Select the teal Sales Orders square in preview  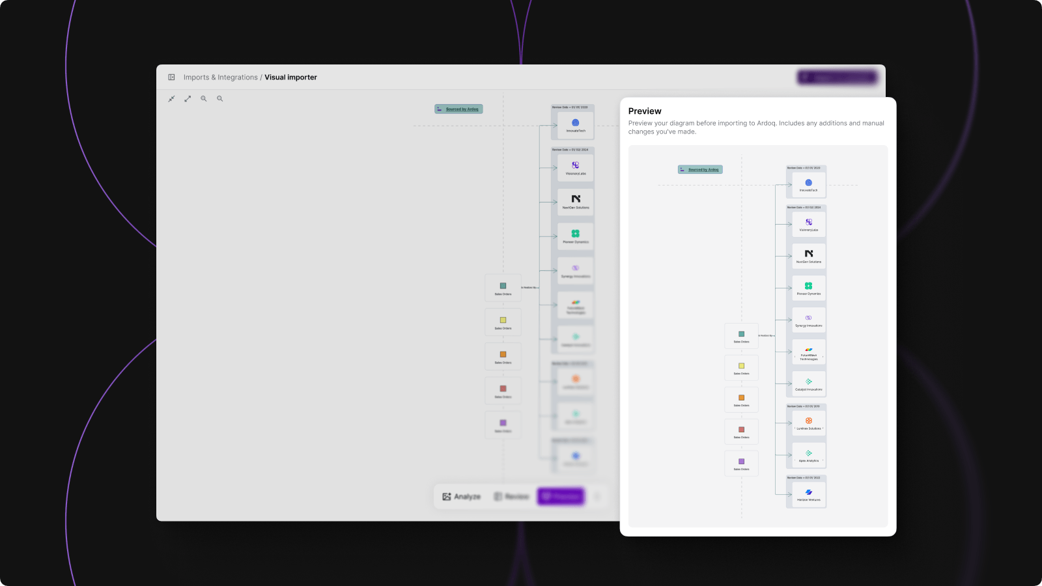pyautogui.click(x=741, y=335)
